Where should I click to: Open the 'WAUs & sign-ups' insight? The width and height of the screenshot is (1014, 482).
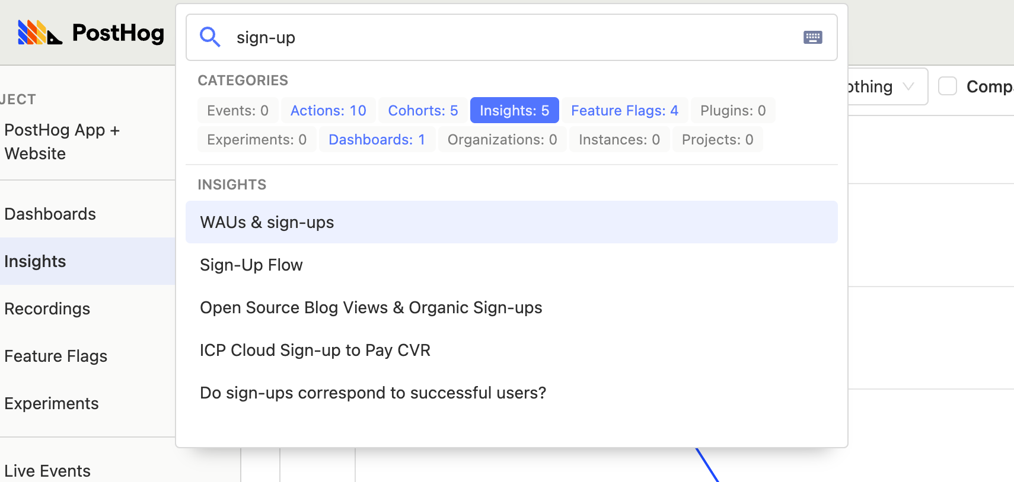point(267,222)
